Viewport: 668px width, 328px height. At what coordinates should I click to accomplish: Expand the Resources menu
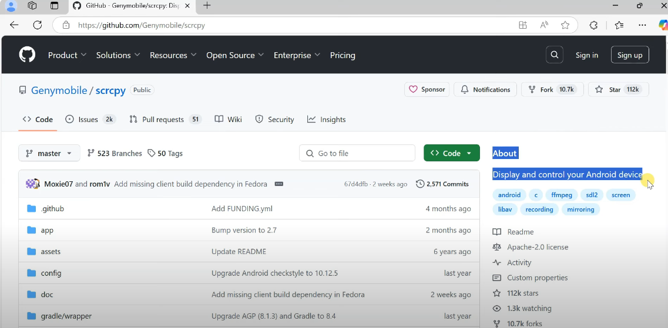pyautogui.click(x=173, y=55)
